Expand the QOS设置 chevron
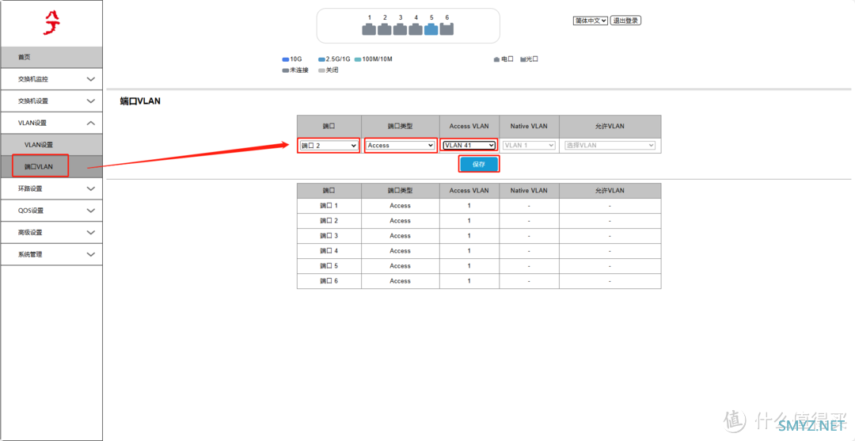This screenshot has height=441, width=855. 91,211
